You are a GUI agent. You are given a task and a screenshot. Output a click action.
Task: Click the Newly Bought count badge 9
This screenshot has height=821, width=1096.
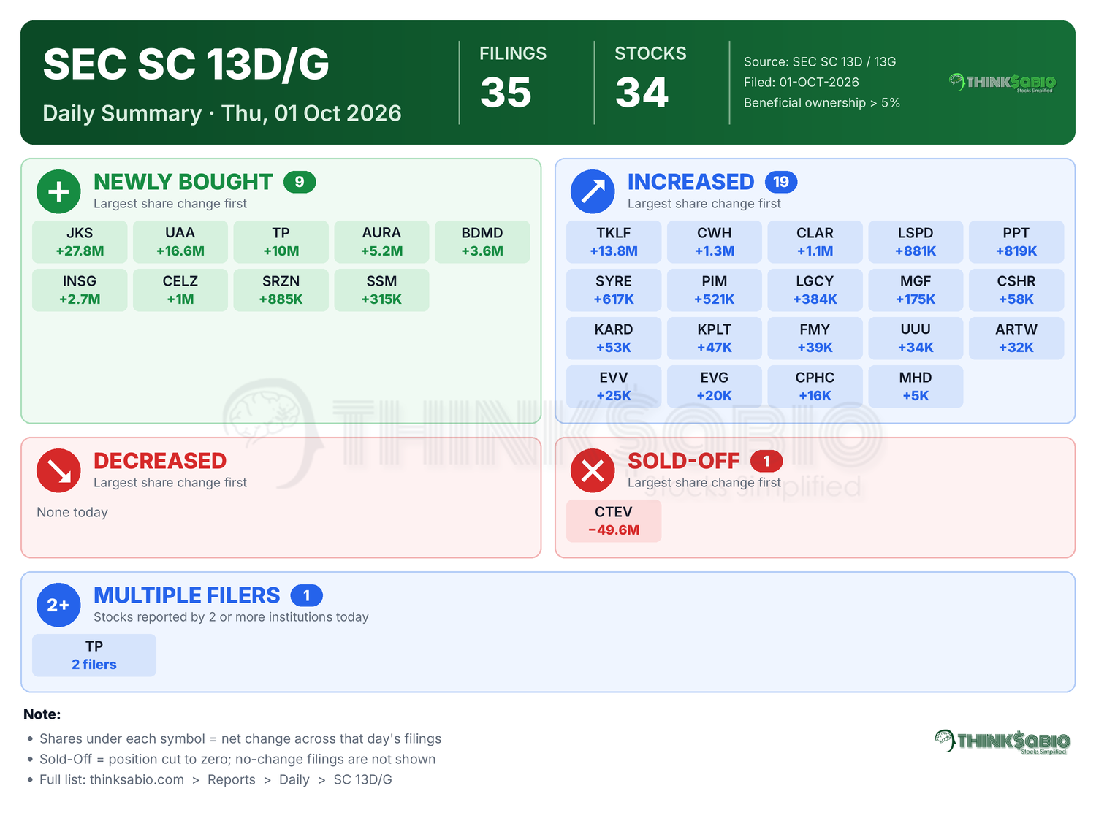(x=300, y=182)
